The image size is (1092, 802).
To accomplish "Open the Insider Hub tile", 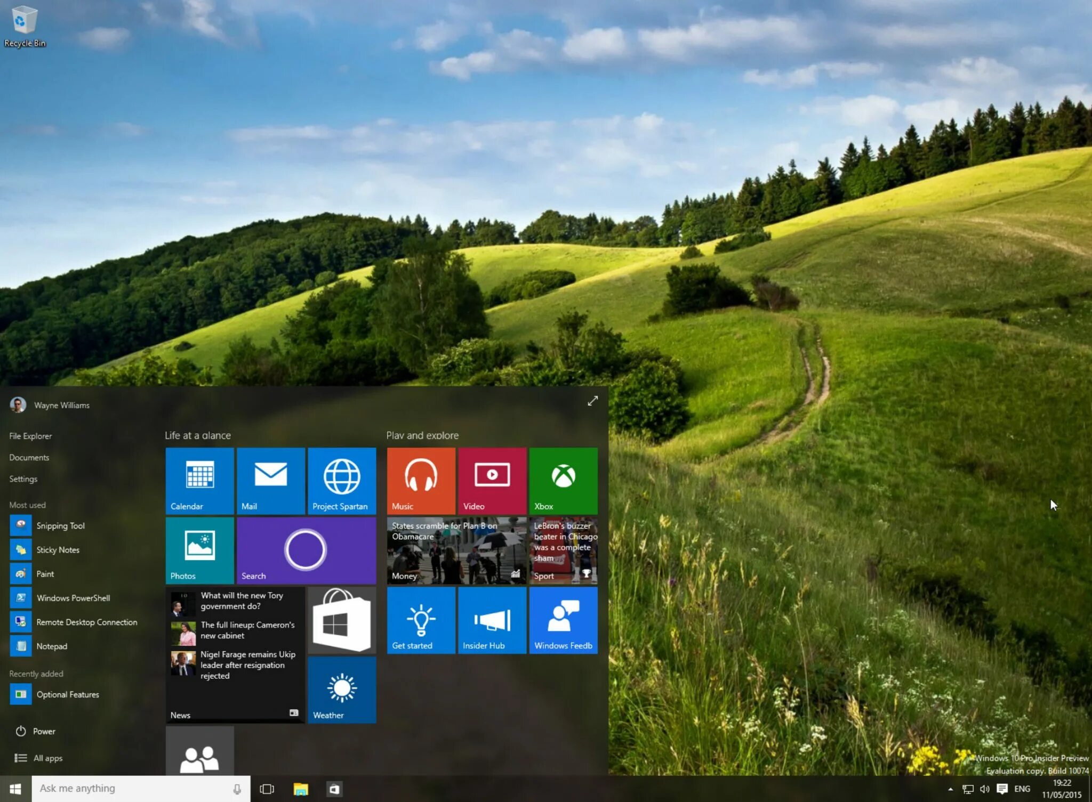I will point(492,620).
